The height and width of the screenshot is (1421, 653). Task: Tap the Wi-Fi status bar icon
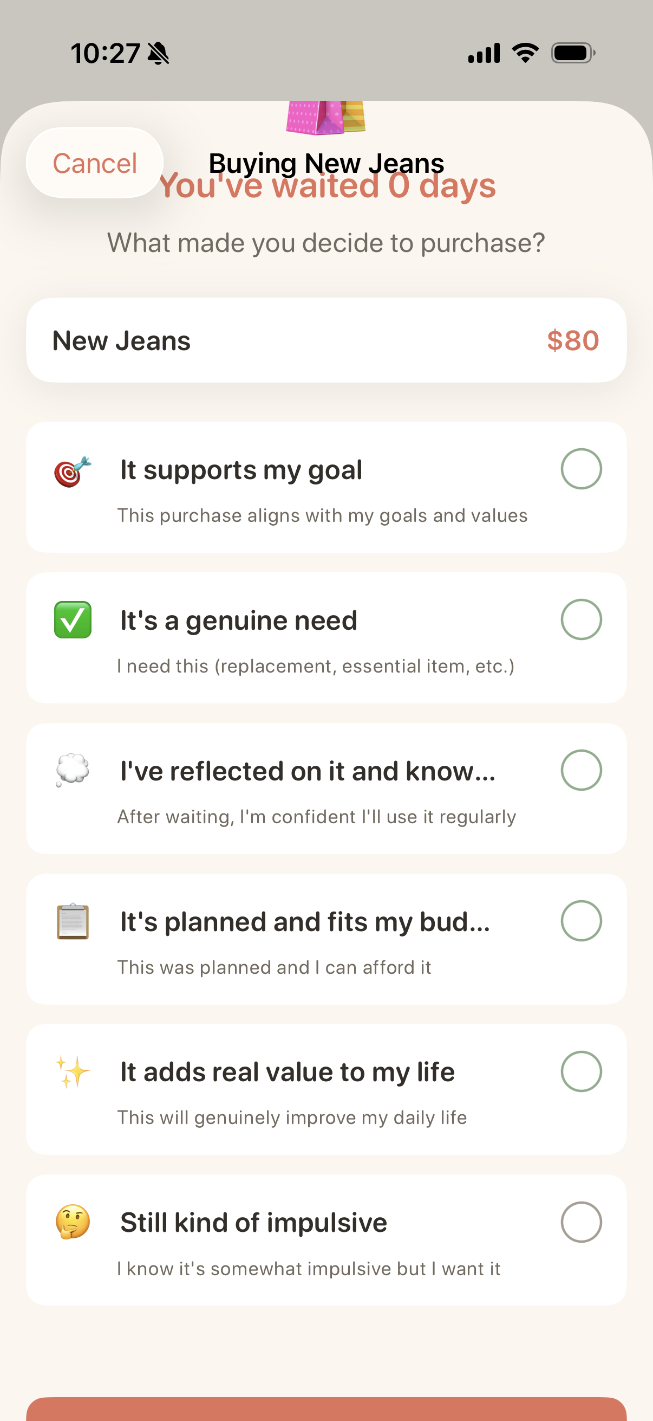(525, 53)
